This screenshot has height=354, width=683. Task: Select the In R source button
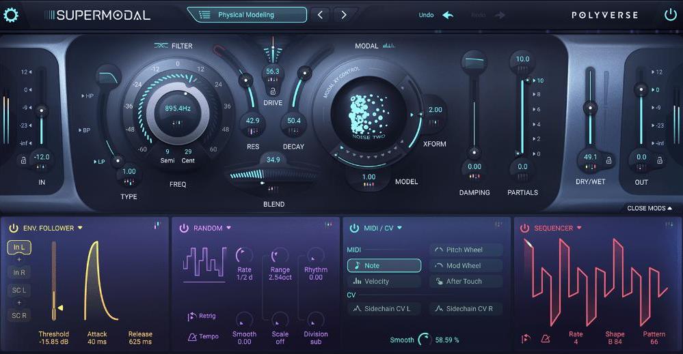click(x=19, y=273)
